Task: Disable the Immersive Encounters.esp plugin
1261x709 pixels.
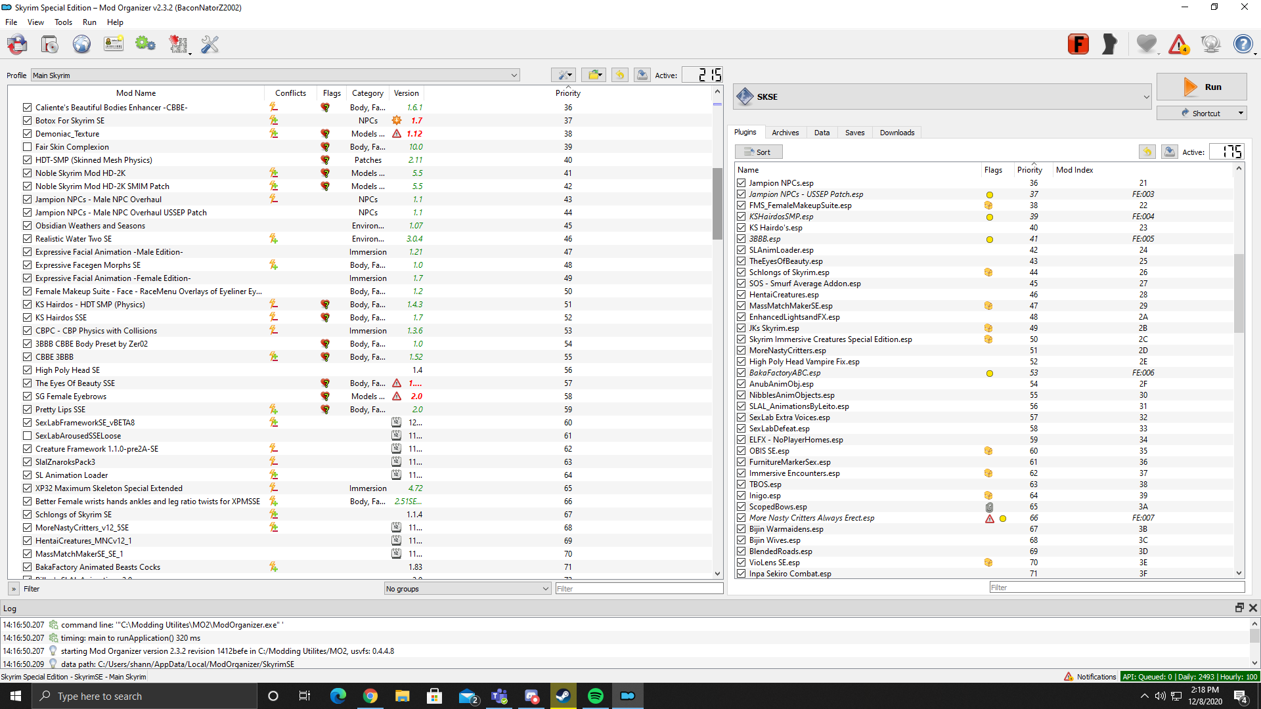Action: (x=741, y=473)
